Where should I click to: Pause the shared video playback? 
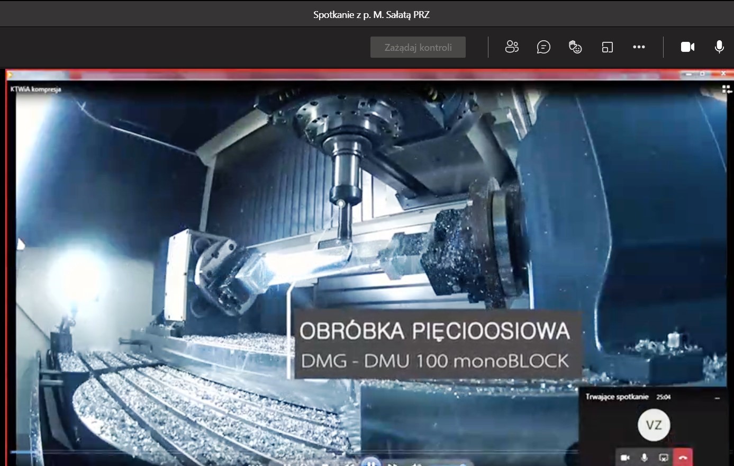tap(371, 462)
